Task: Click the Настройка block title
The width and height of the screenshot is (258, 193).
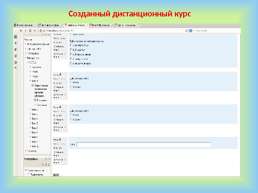Action: 31,159
